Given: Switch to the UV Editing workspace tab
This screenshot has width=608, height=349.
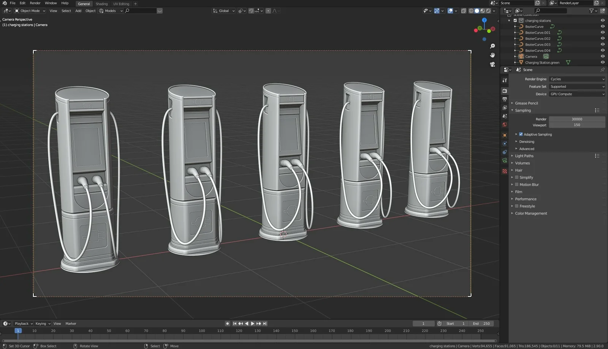Looking at the screenshot, I should 121,4.
